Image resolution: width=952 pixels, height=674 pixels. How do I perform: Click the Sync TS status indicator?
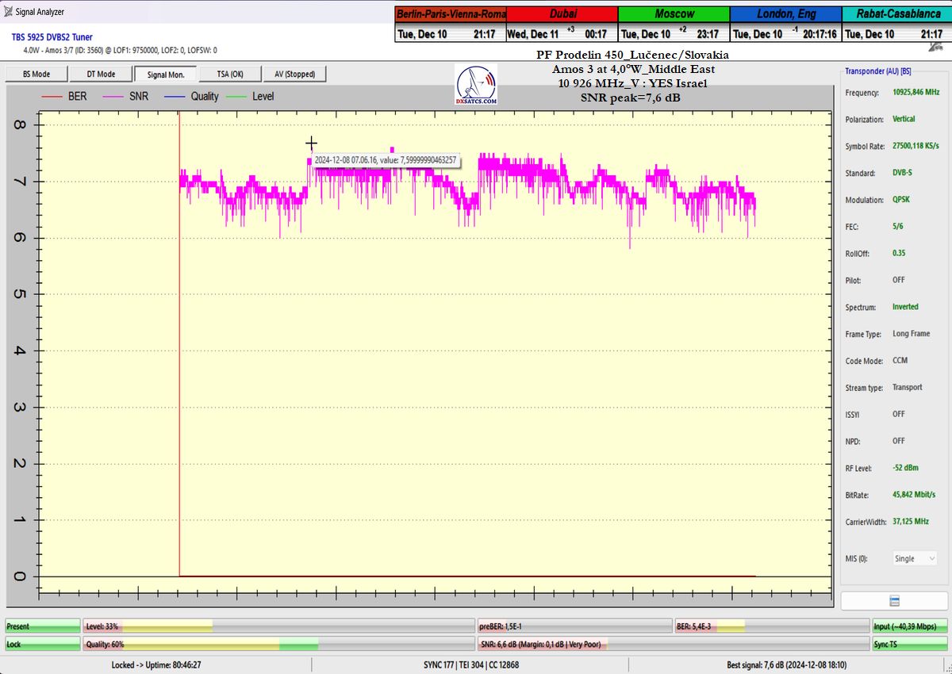click(x=909, y=645)
